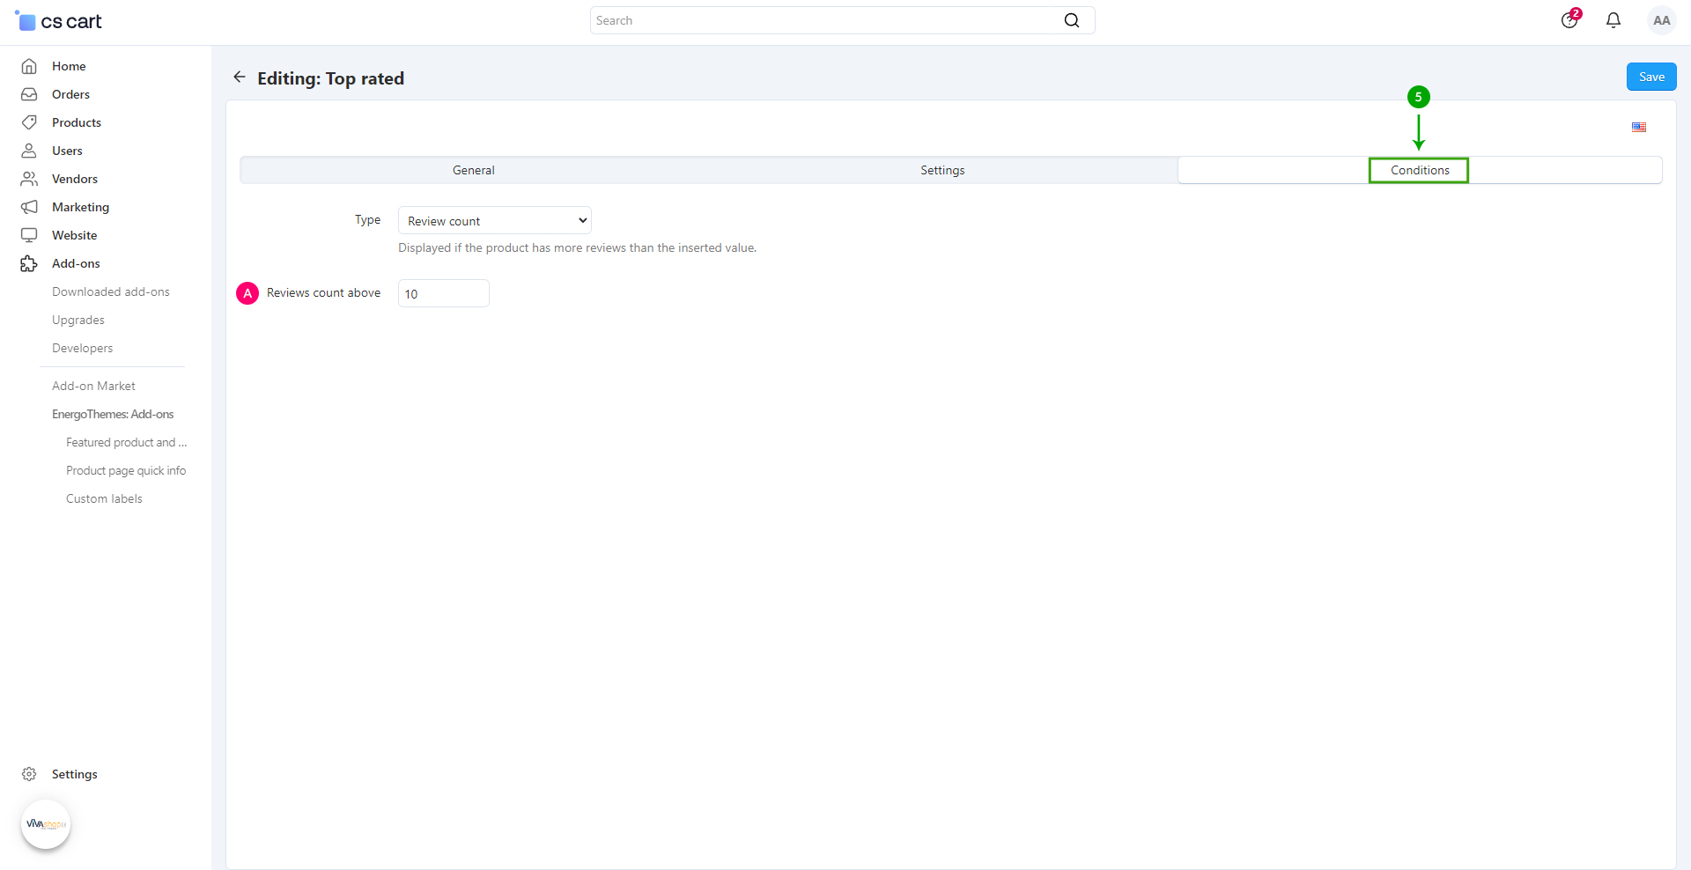Screen dimensions: 1691x870
Task: Open the help icon with red badge
Action: point(1569,20)
